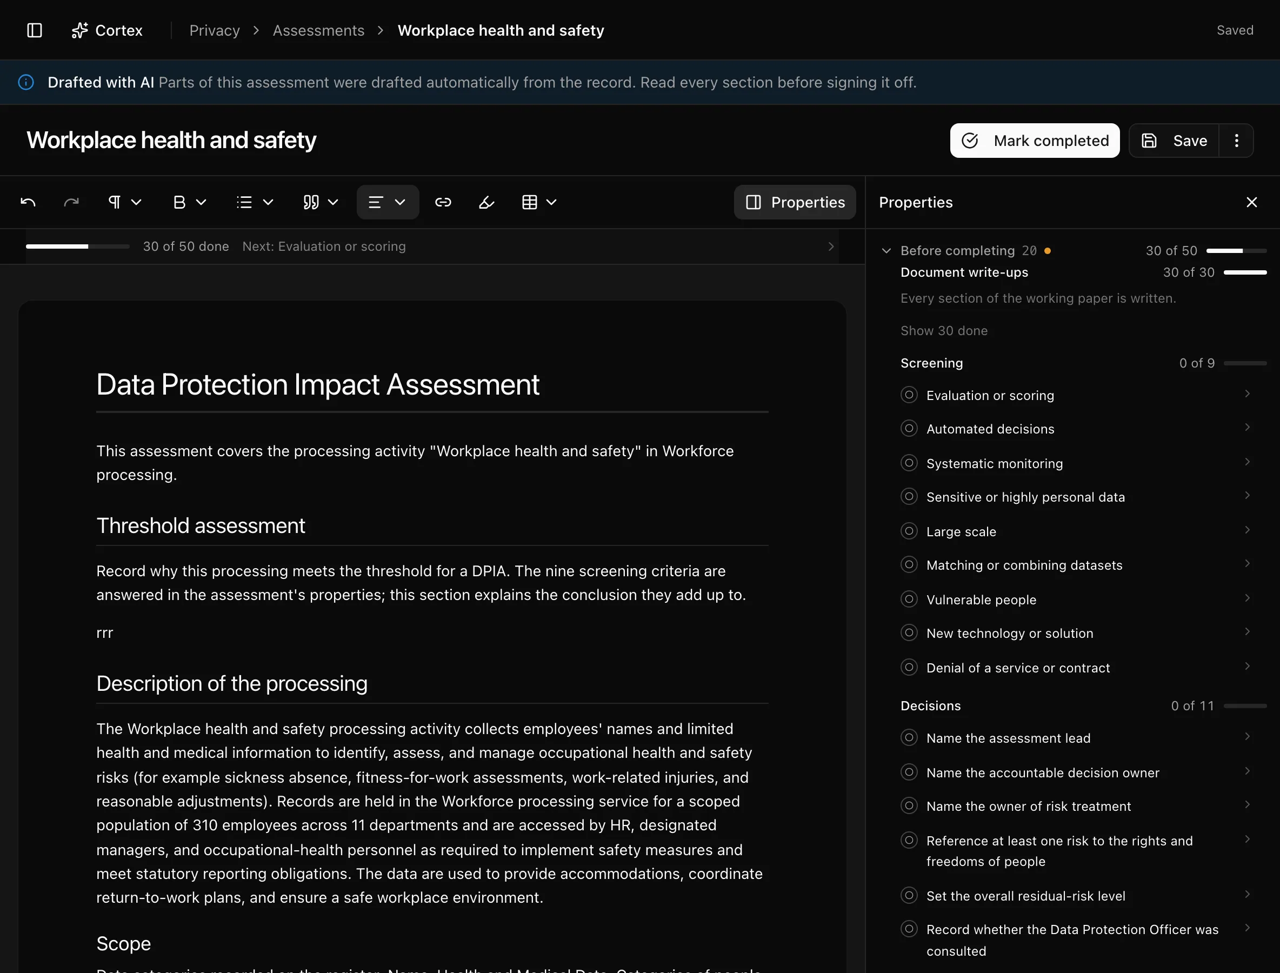Toggle the Properties panel button
This screenshot has width=1280, height=973.
pos(795,202)
